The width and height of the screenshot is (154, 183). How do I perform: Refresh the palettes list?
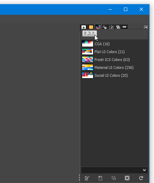click(141, 178)
